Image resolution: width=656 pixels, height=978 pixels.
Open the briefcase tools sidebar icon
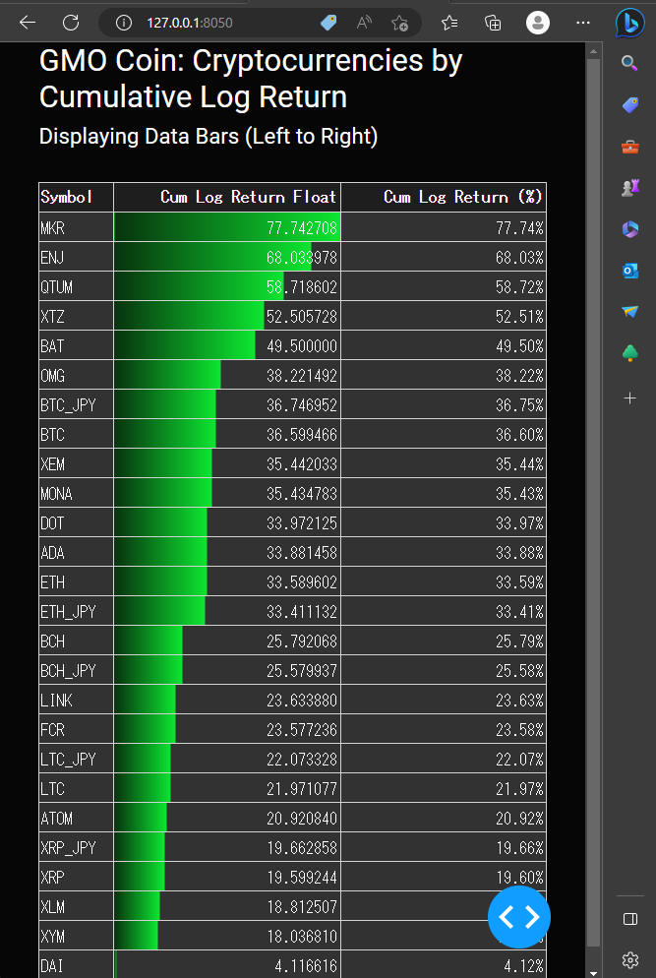630,147
